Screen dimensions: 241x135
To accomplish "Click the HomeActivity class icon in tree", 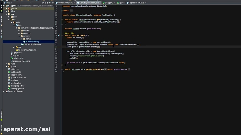I will coord(24,42).
